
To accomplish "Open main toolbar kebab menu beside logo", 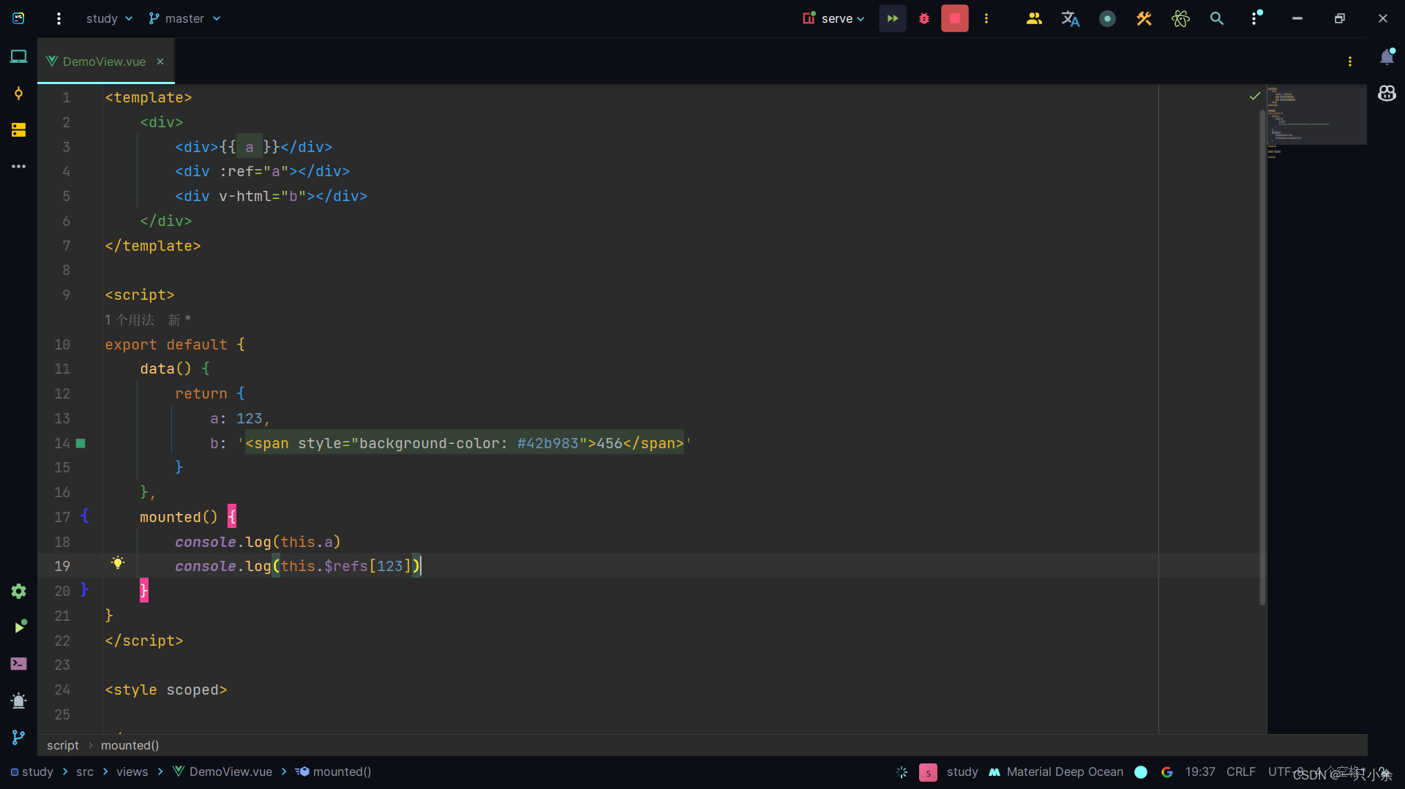I will (x=59, y=18).
